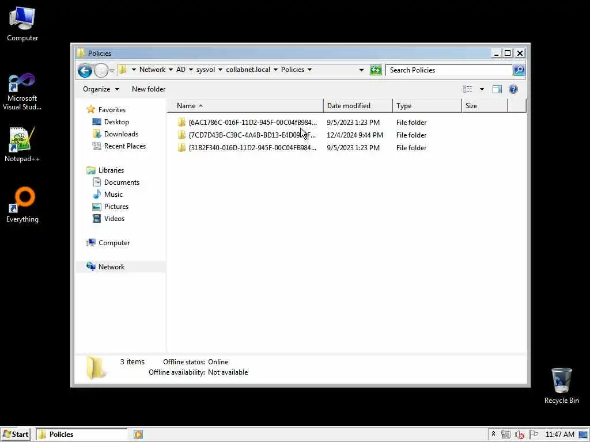Sort by the Size column header
590x442 pixels.
pos(485,106)
